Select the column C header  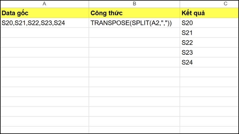point(209,4)
